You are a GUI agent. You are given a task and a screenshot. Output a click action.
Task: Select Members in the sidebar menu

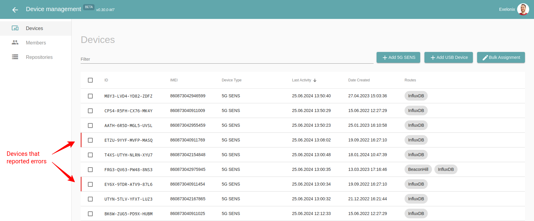36,43
